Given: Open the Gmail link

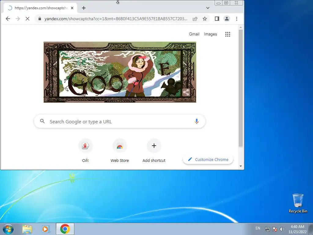Looking at the screenshot, I should click(194, 34).
